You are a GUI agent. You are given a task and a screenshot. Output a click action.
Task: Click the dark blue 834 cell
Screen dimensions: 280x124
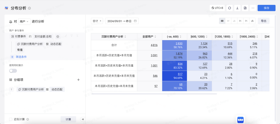click(174, 66)
